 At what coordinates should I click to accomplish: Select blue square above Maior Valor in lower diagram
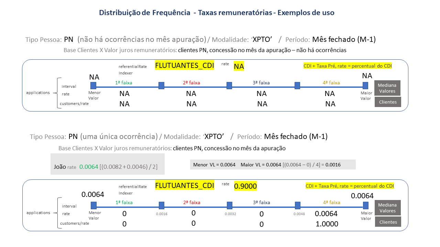365,205
